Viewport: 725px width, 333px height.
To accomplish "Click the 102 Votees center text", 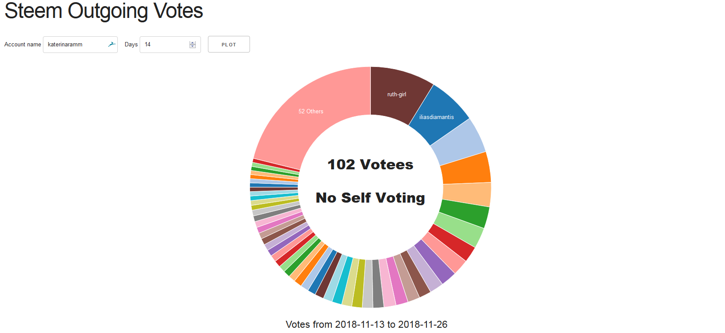I will click(x=370, y=165).
